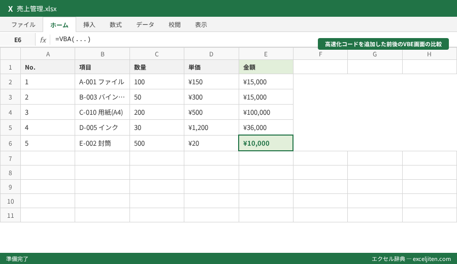
Task: Select row 8 header
Action: pos(10,173)
